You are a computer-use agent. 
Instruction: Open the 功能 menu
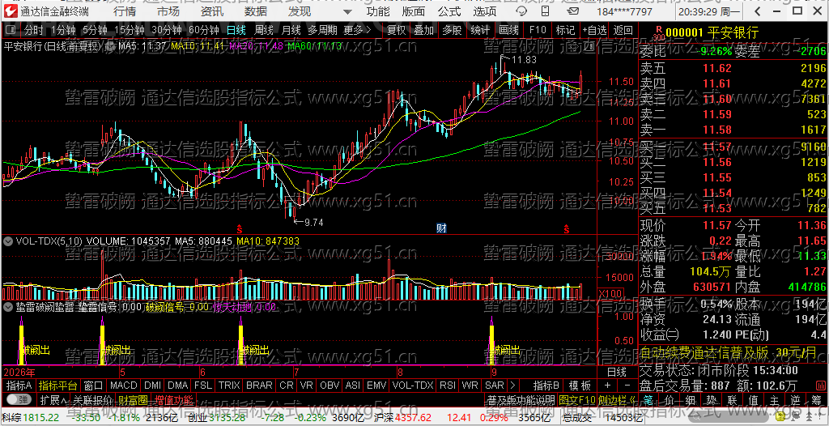[378, 11]
